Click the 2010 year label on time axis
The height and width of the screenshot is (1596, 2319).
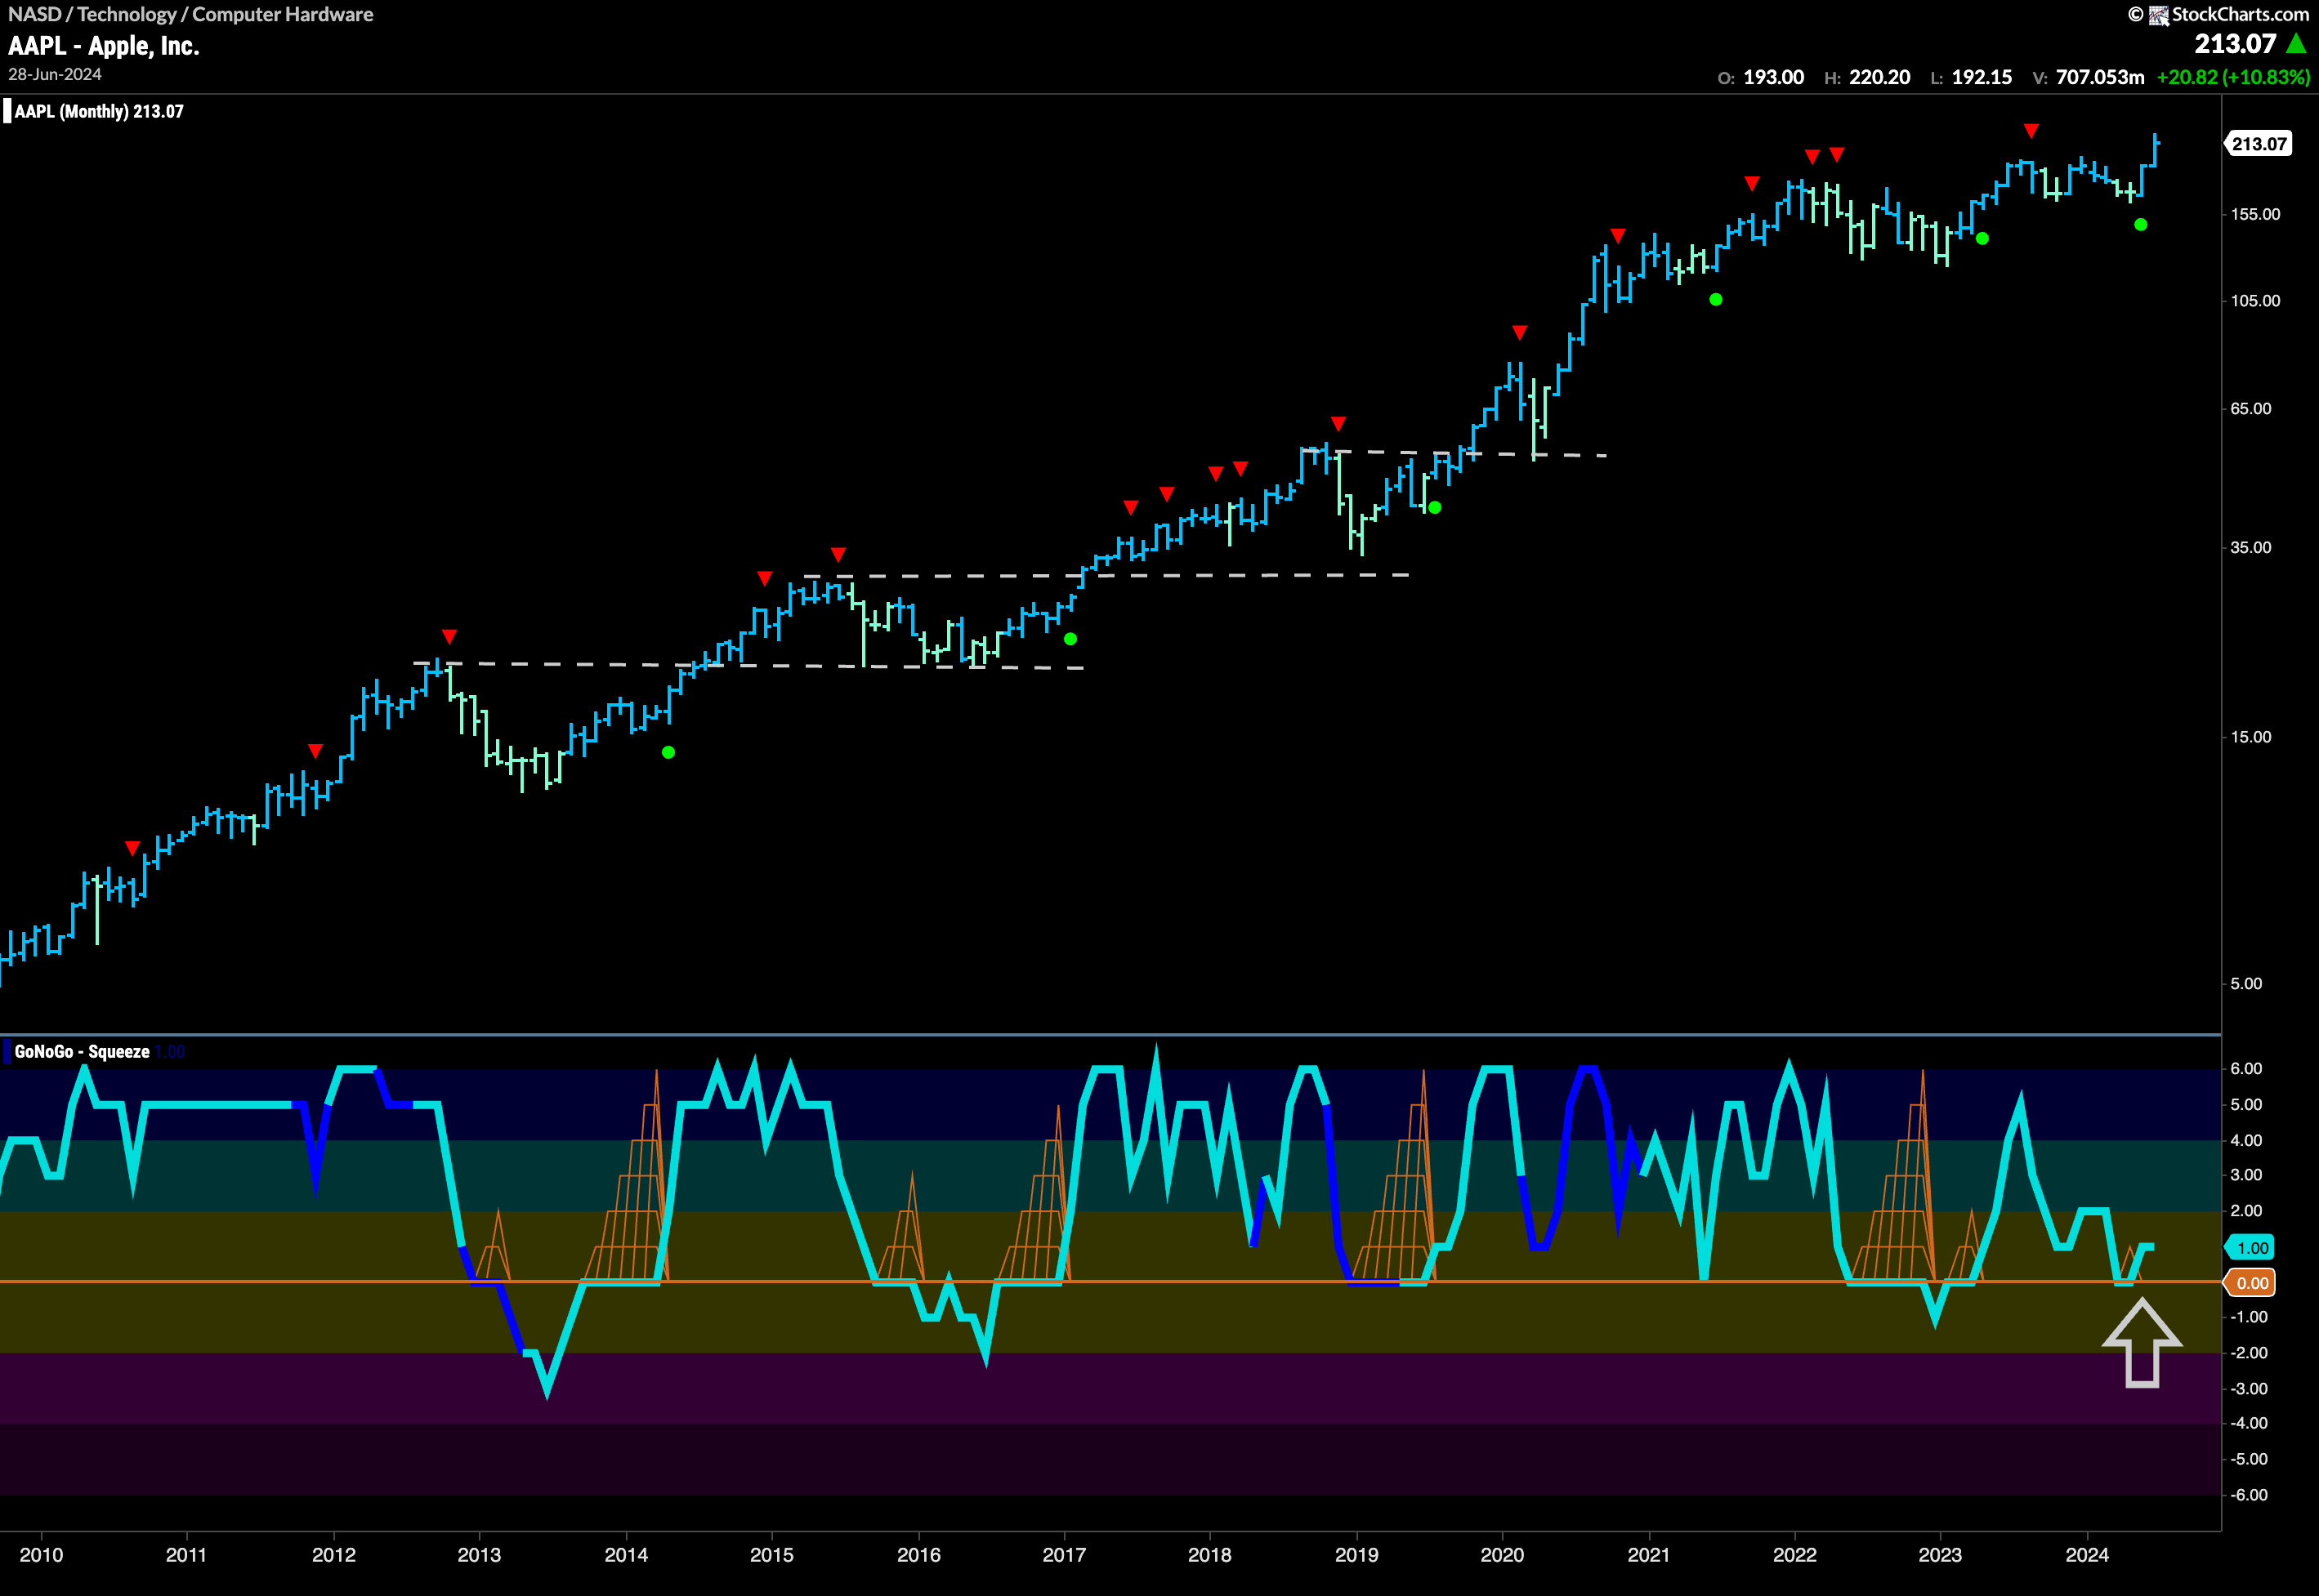point(41,1555)
